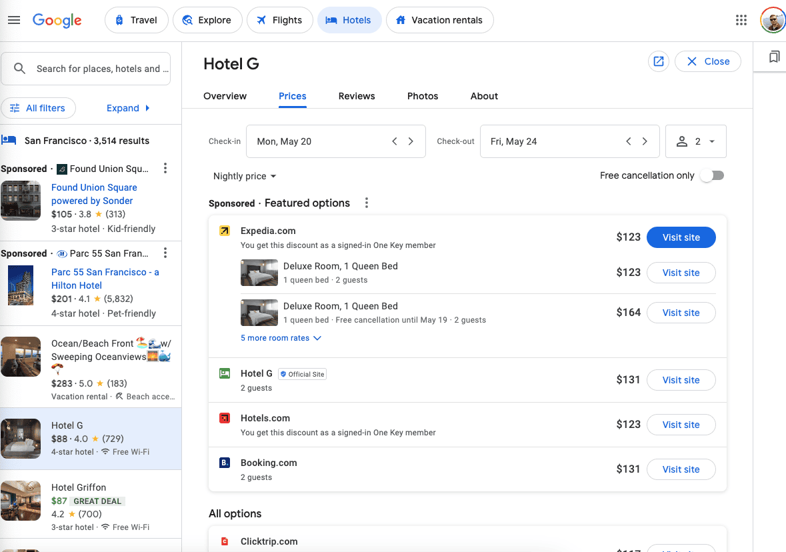Close the Hotel G panel
This screenshot has width=786, height=552.
tap(707, 61)
